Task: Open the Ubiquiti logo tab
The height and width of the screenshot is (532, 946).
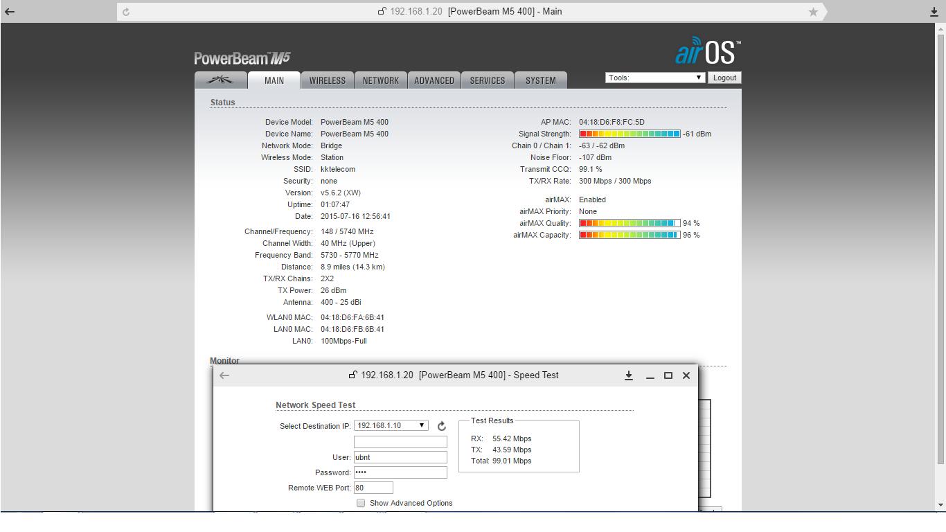Action: (x=220, y=80)
